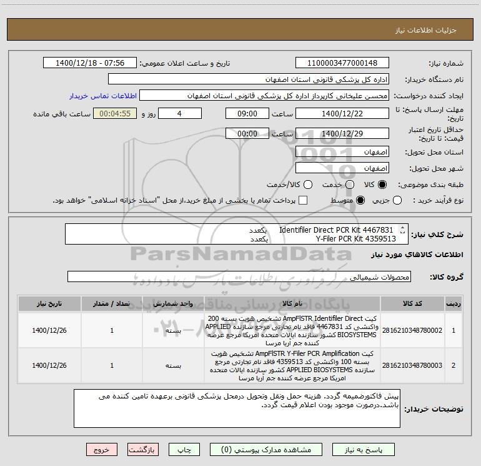Toggle اسناد خزانه اسلامی payment checkbox
481x466 pixels.
coord(303,200)
